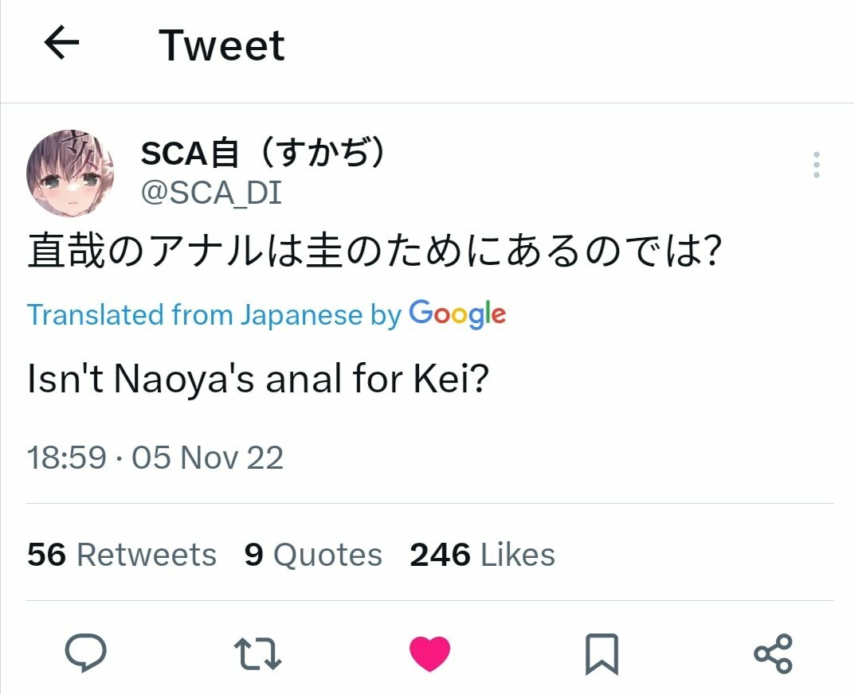This screenshot has height=694, width=854.
Task: Go back using the left arrow
Action: [x=61, y=44]
